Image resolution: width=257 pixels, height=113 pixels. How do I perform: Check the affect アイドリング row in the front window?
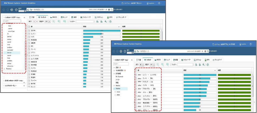tap(136, 82)
